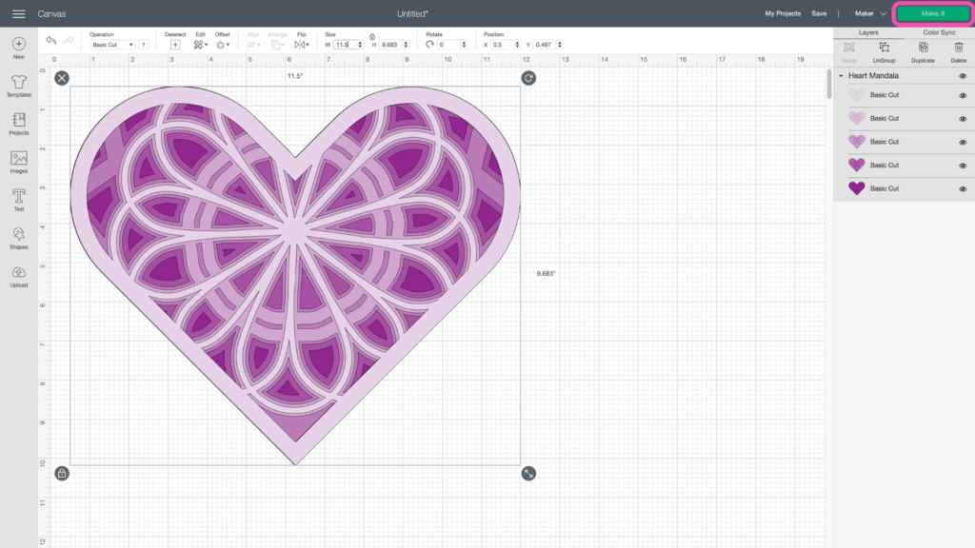Viewport: 975px width, 548px height.
Task: Switch to the Color Sync tab
Action: (x=939, y=32)
